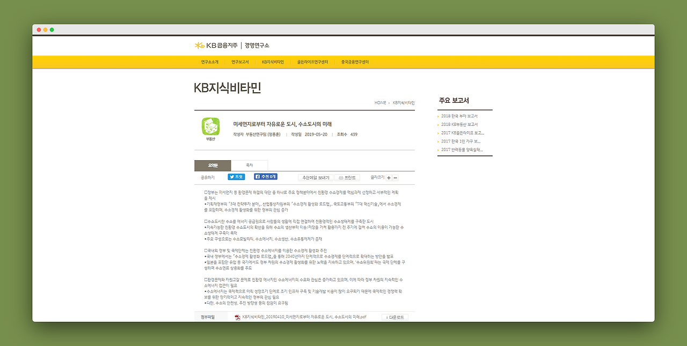Go to HOME via the breadcrumb
Screen dimensions: 687x346
(380, 102)
